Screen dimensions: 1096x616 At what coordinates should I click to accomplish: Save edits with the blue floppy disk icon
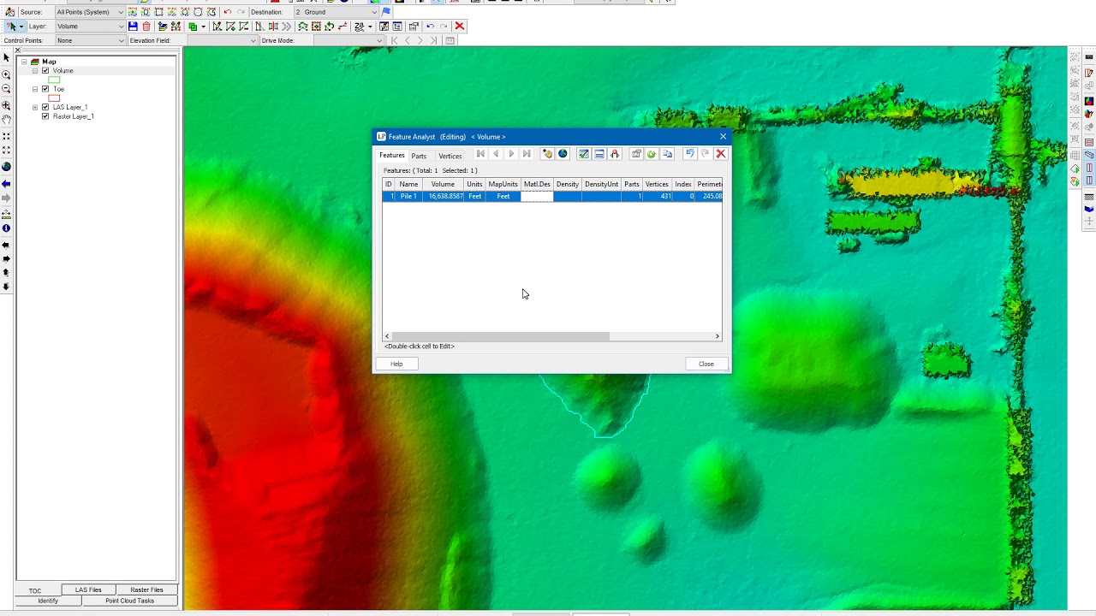click(x=133, y=27)
